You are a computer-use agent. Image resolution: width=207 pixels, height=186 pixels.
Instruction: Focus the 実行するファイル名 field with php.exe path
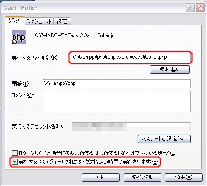(131, 57)
